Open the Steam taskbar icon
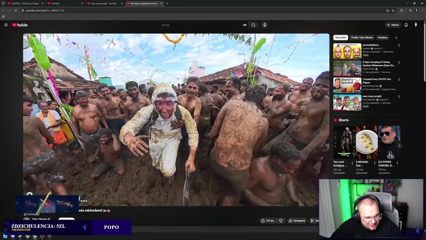This screenshot has width=426, height=240. pyautogui.click(x=20, y=236)
